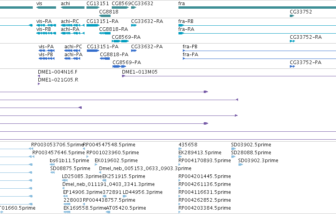Click EST SD28088.5prime

tap(233, 157)
